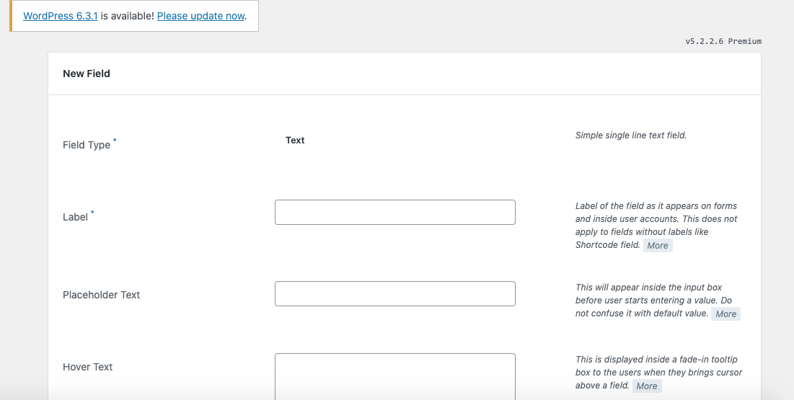Click the v5.2.2.6 Premium version text

coord(723,42)
